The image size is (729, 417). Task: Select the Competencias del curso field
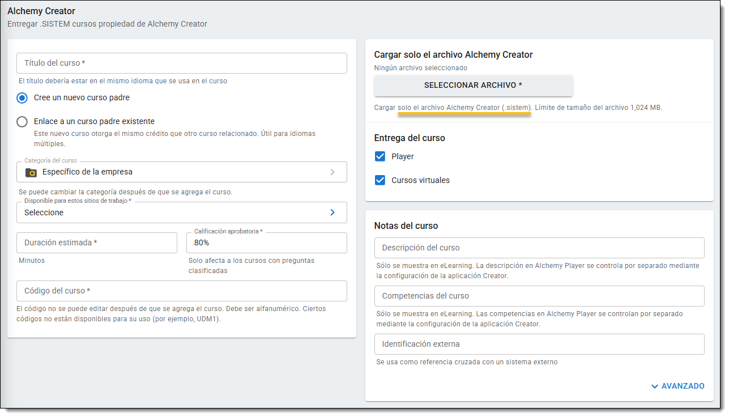(x=539, y=296)
